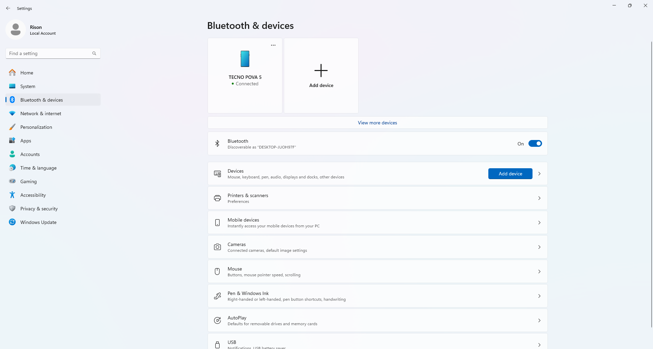This screenshot has width=653, height=349.
Task: Open Cameras row chevron
Action: [539, 247]
